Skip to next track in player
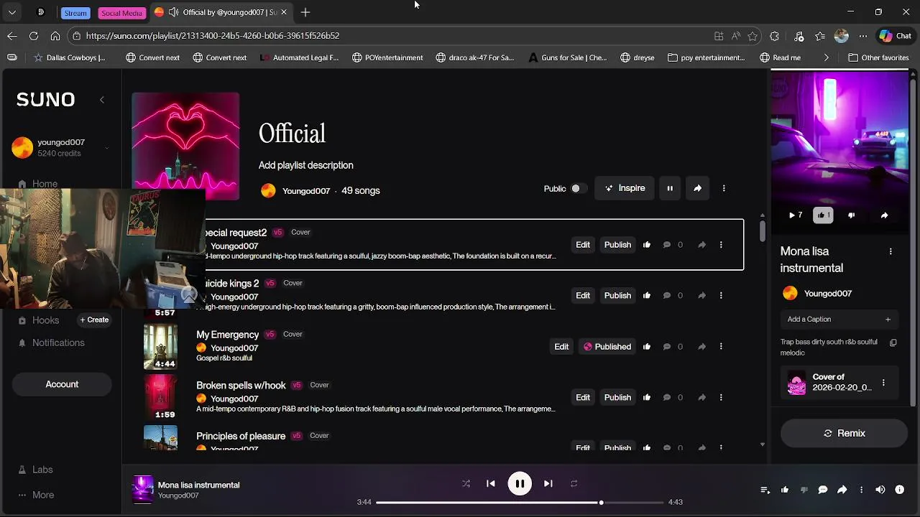920x517 pixels. pos(548,484)
